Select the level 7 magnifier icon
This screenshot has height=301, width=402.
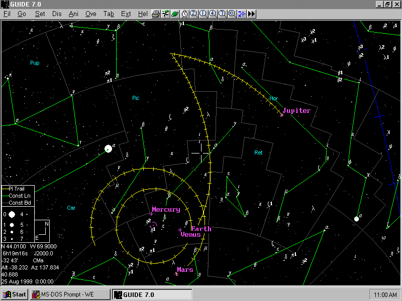[222, 14]
